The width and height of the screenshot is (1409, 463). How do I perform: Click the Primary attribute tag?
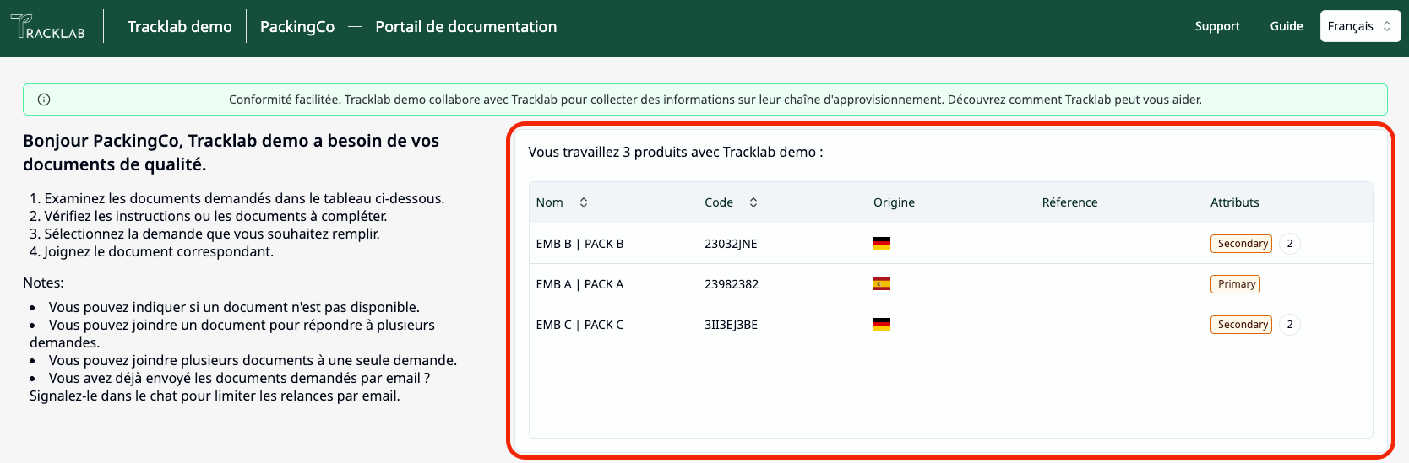pos(1235,284)
